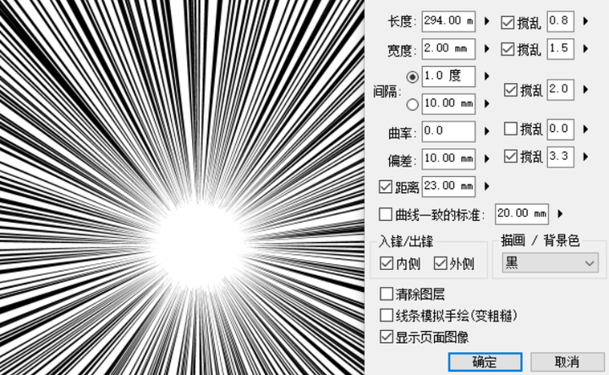609x375 pixels.
Task: Focus the 10.00 mm interval input field
Action: [448, 104]
